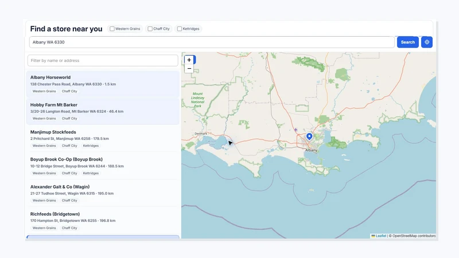Click the locate-me crosshair icon button
This screenshot has width=459, height=258.
tap(427, 42)
